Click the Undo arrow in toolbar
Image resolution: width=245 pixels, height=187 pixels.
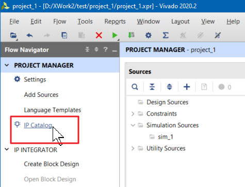click(30, 36)
